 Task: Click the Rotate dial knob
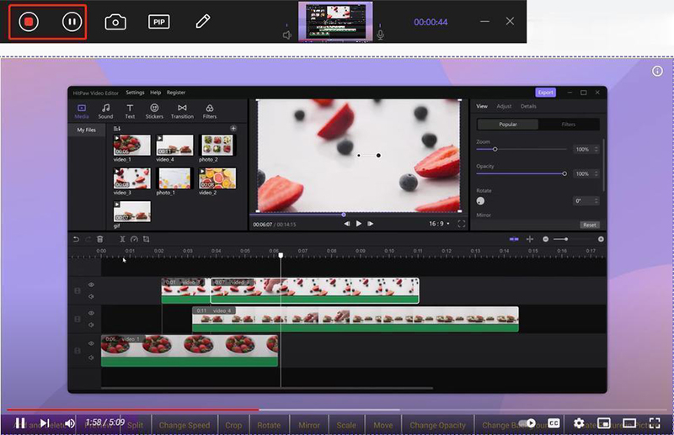[480, 201]
